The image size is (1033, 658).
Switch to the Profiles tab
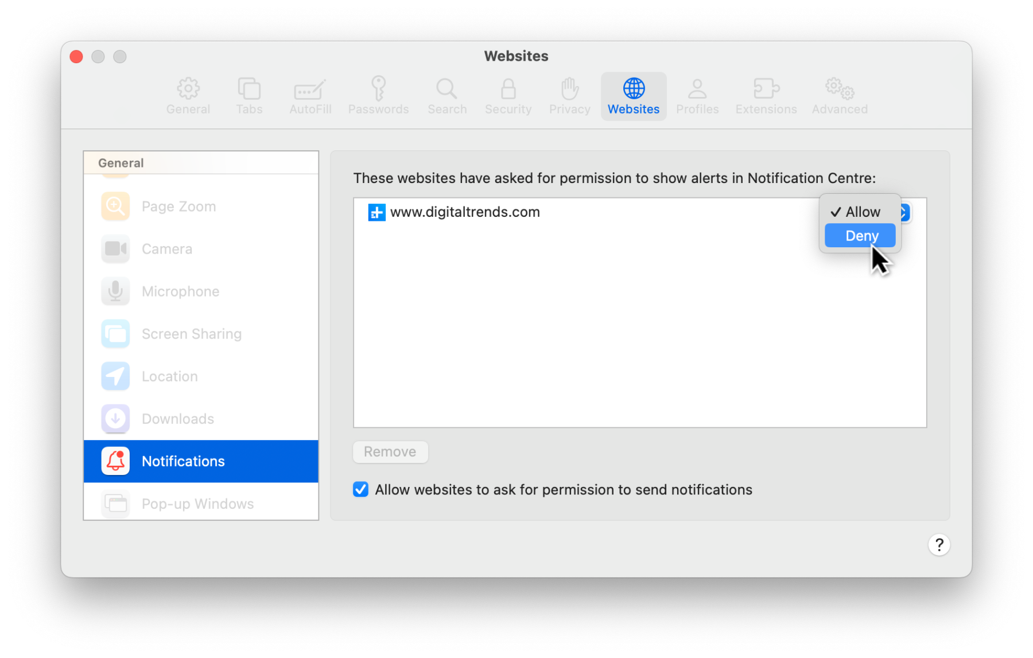(x=697, y=96)
